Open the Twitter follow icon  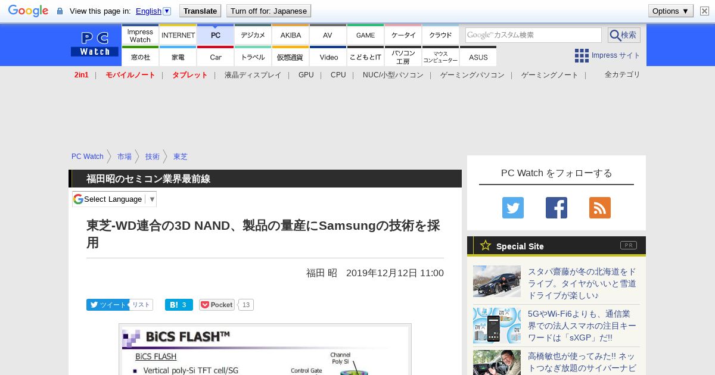[x=513, y=208]
